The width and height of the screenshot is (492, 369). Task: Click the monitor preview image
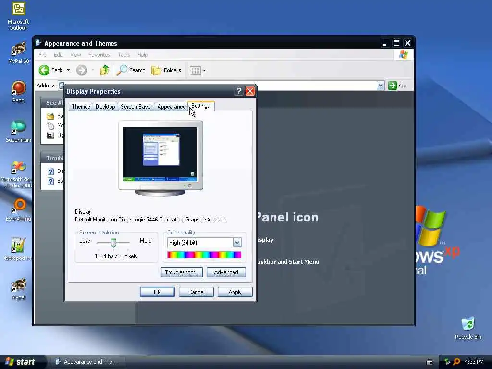[x=160, y=158]
